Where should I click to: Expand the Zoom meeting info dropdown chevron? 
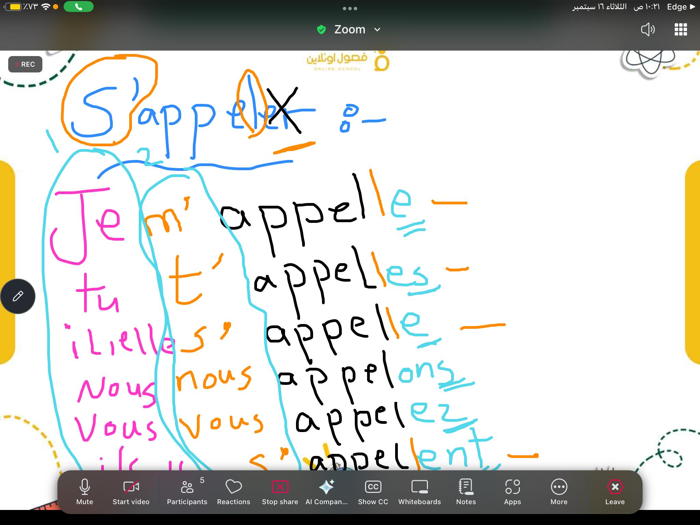(x=377, y=30)
